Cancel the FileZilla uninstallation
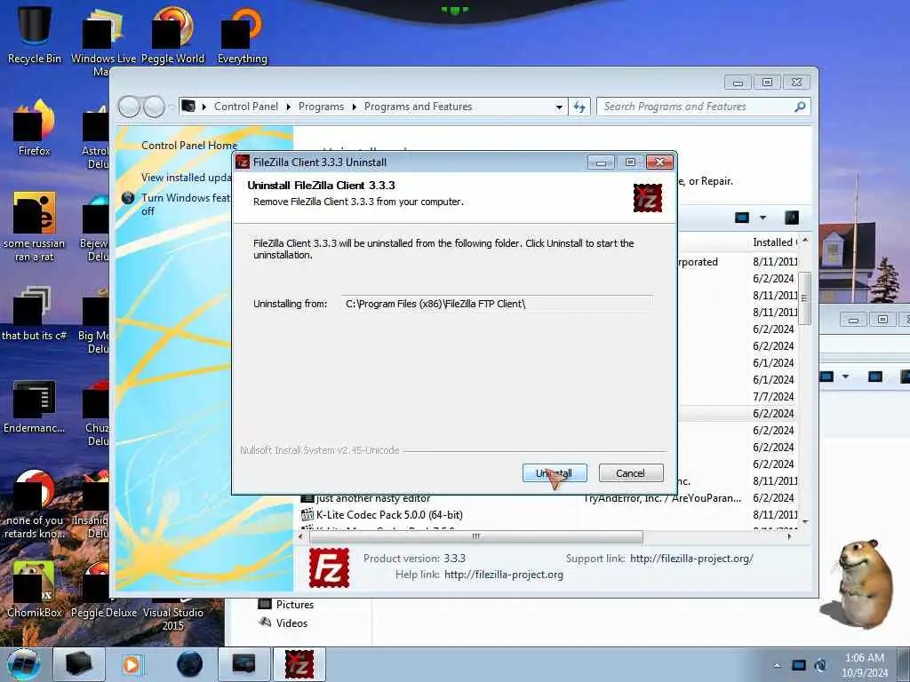This screenshot has height=682, width=910. point(630,473)
